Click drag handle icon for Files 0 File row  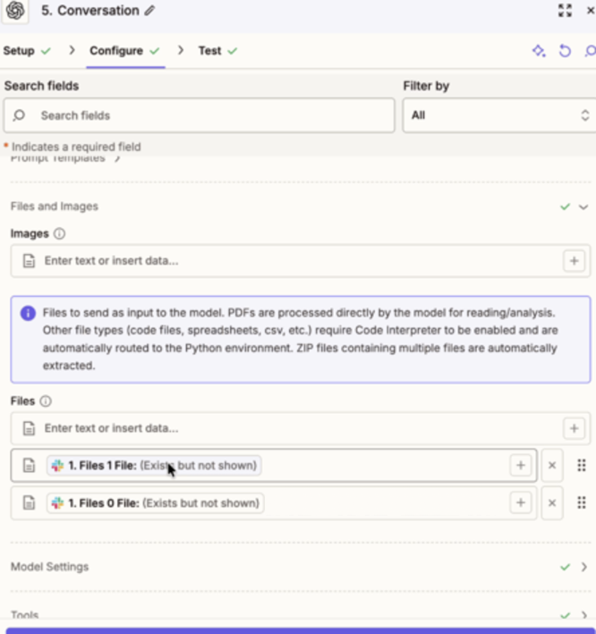point(581,503)
